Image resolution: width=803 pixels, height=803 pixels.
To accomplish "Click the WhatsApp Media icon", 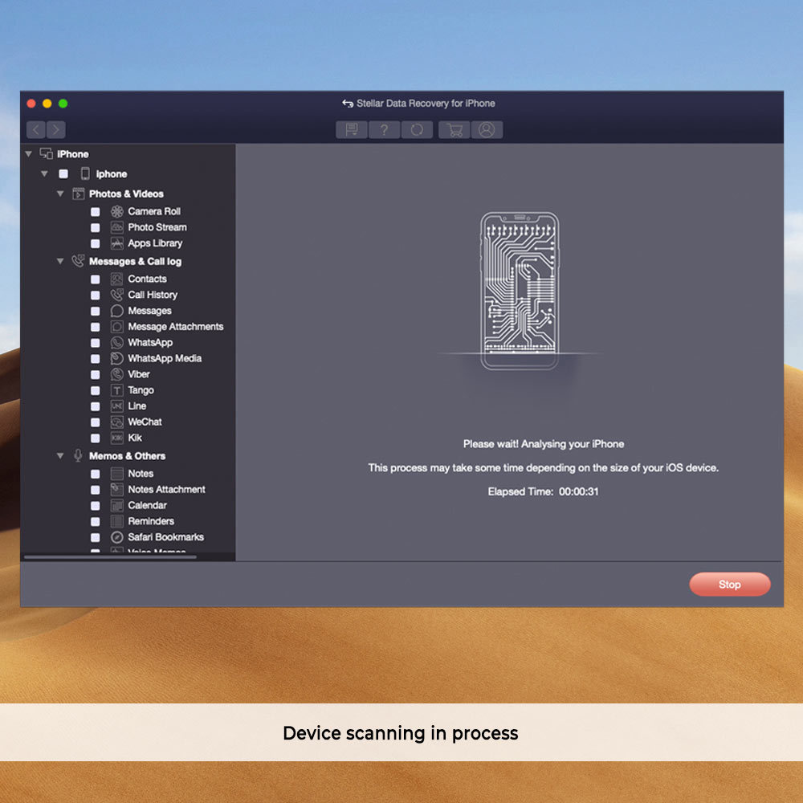I will point(117,358).
